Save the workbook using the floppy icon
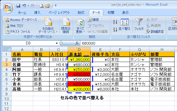This screenshot has width=177, height=111. (x=18, y=5)
